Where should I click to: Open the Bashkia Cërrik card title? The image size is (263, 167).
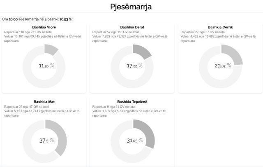pos(220,27)
